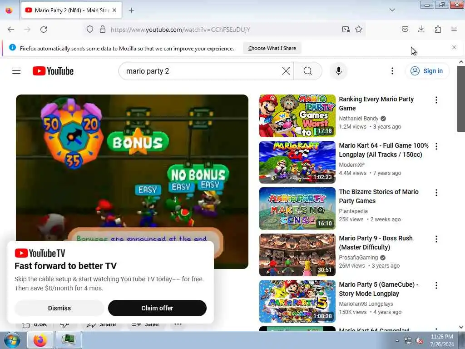Open Ranking Every Mario Party Game thumbnail
The height and width of the screenshot is (349, 465).
pos(297,116)
